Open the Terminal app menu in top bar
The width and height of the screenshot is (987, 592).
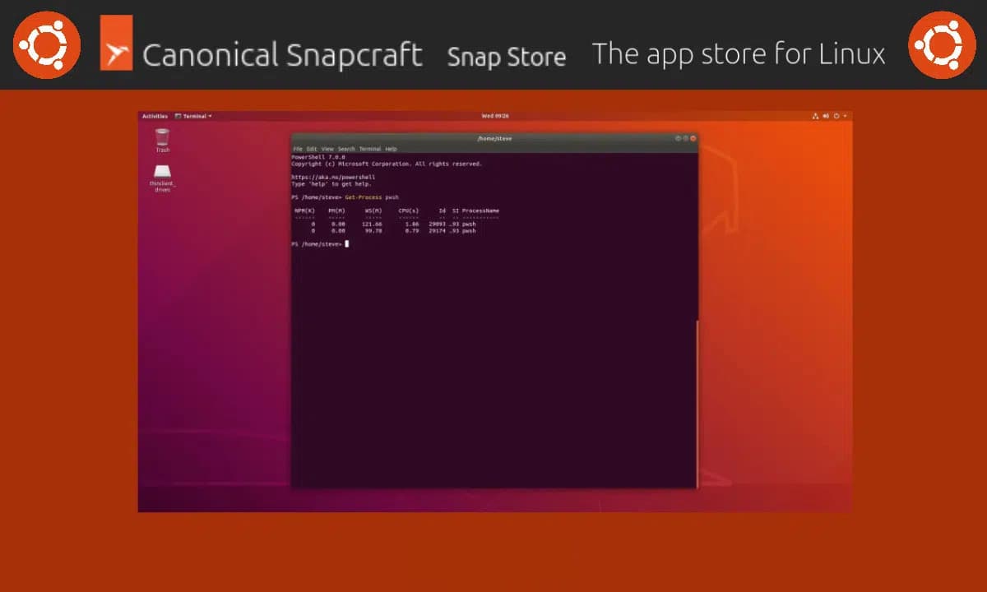point(193,116)
